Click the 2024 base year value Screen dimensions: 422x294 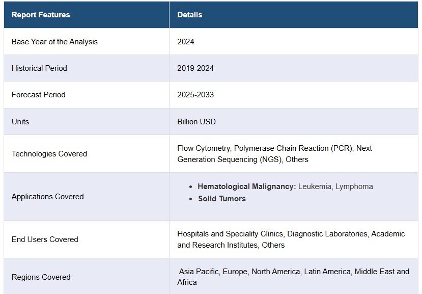tap(185, 42)
